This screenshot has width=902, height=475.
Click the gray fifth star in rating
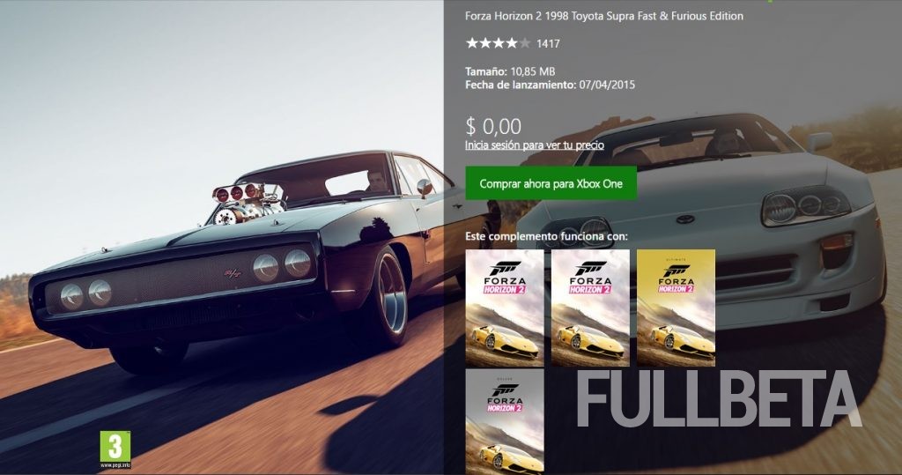[525, 42]
